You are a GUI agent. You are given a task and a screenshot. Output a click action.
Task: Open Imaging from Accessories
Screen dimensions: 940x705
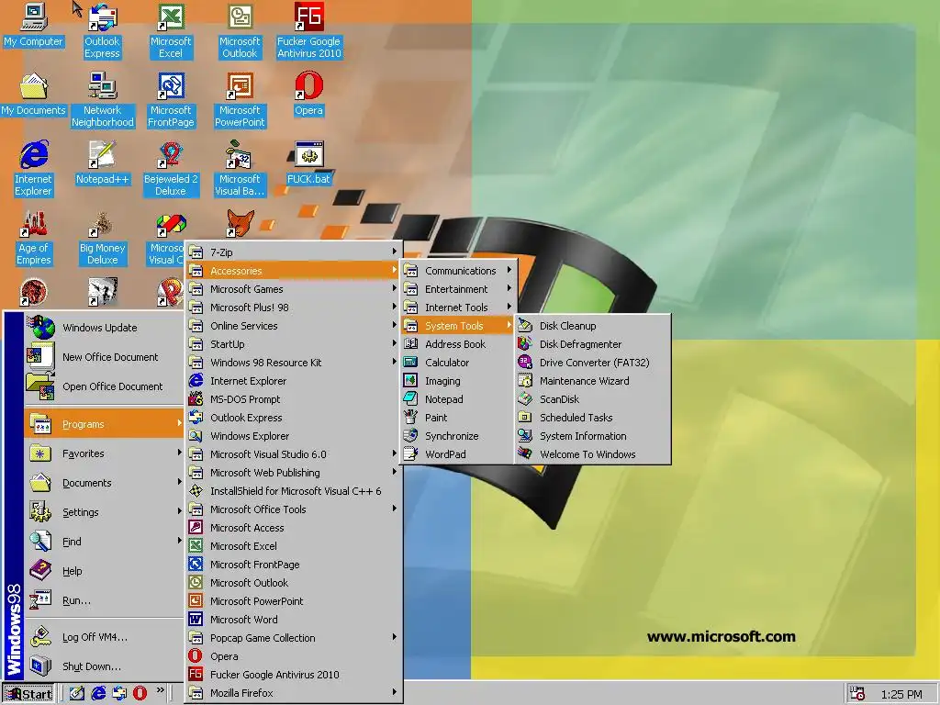tap(458, 381)
